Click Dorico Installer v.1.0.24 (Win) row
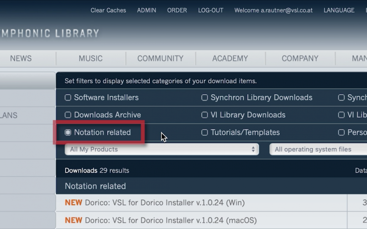367x229 pixels. (x=202, y=203)
